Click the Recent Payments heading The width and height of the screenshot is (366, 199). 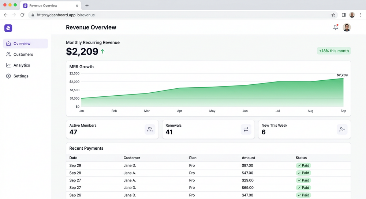coord(86,148)
